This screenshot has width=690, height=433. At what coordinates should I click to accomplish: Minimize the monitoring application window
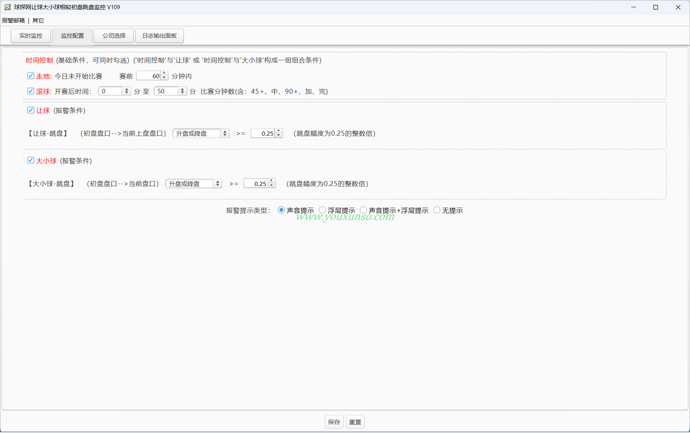634,7
